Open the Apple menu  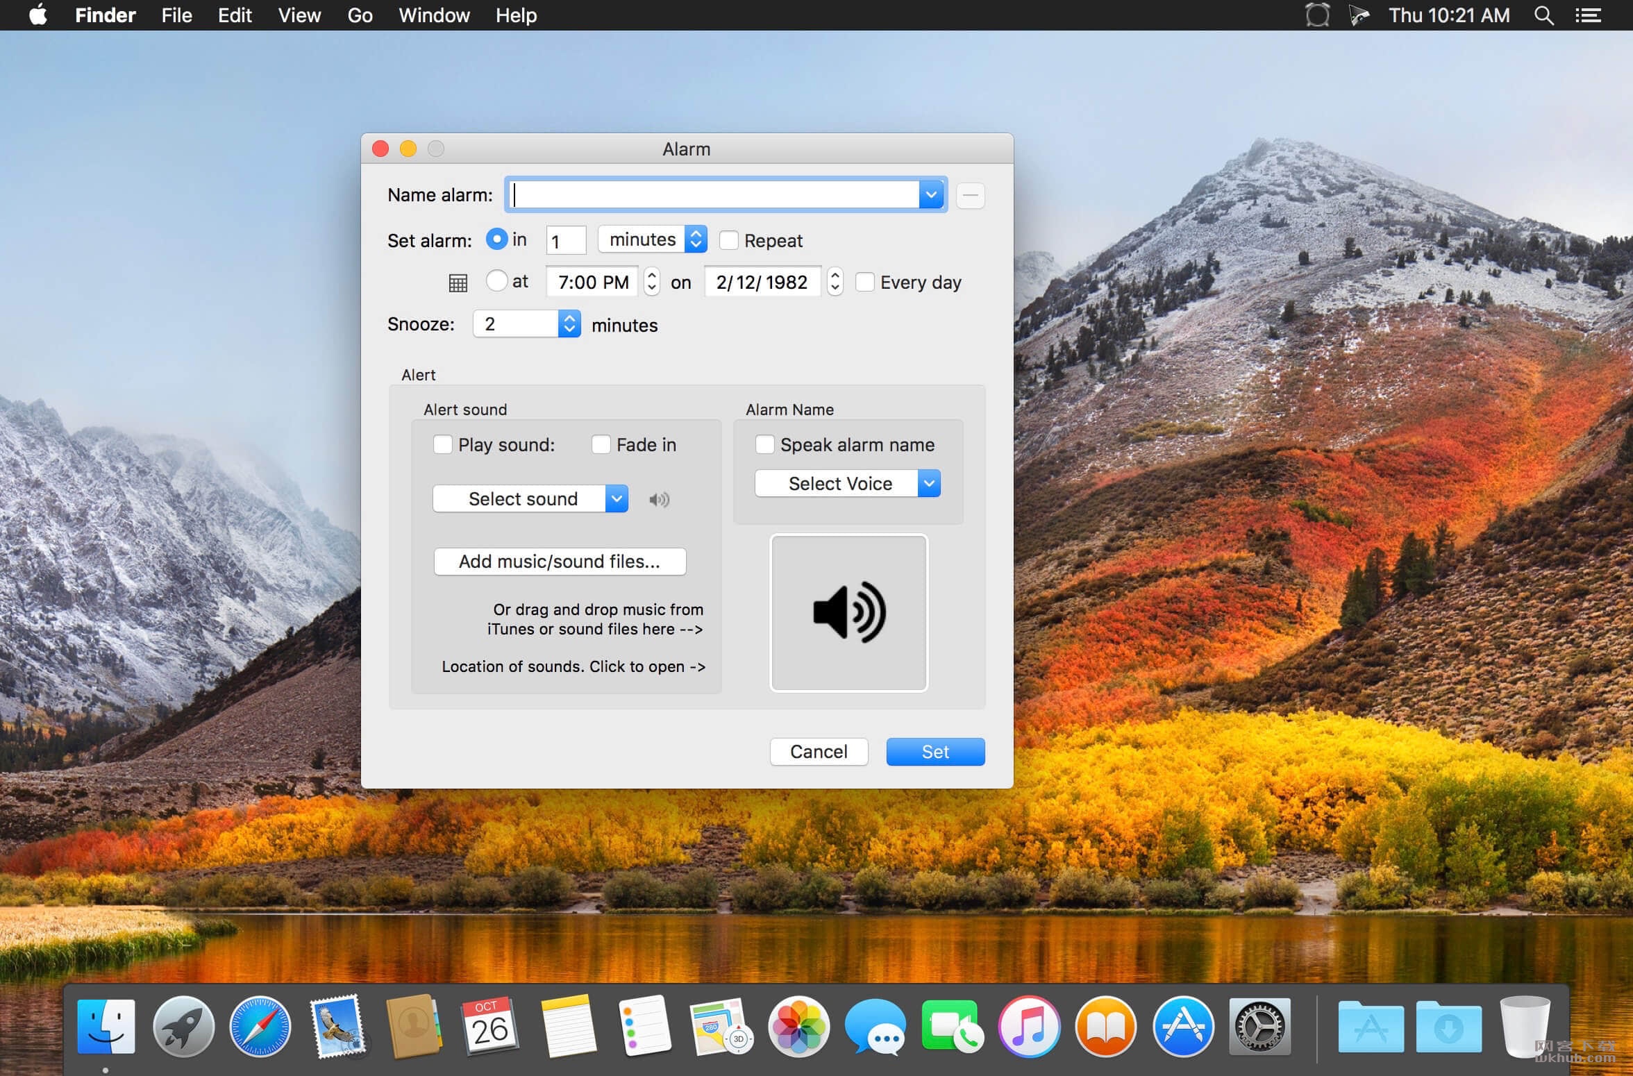point(39,15)
